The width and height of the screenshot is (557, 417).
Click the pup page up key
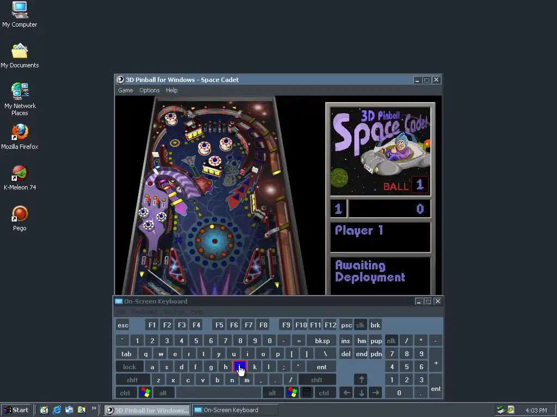click(376, 341)
